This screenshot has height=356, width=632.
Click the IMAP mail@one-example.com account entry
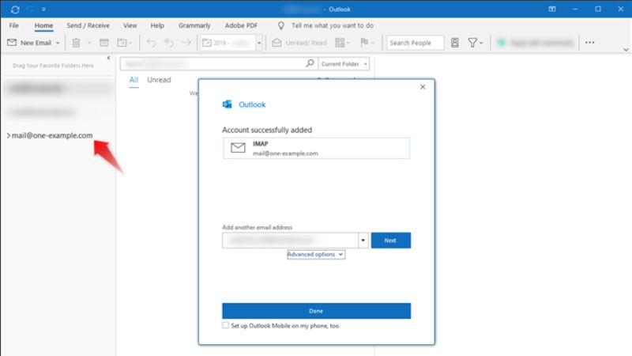pyautogui.click(x=316, y=148)
